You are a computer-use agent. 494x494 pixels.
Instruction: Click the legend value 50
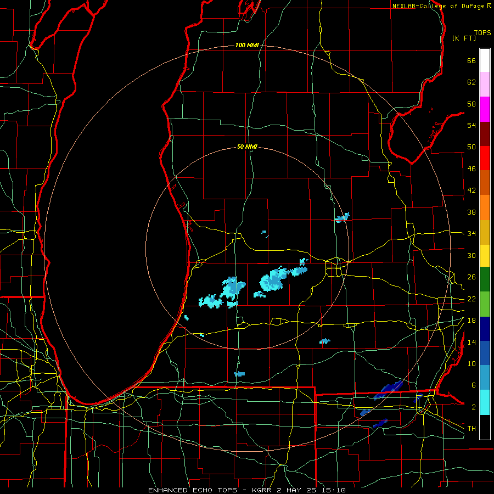click(x=471, y=147)
